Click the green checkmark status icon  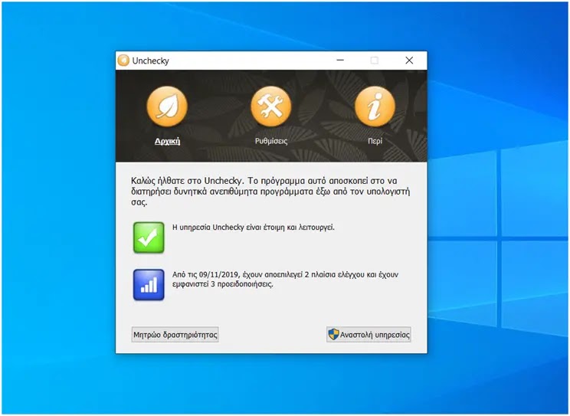[149, 237]
